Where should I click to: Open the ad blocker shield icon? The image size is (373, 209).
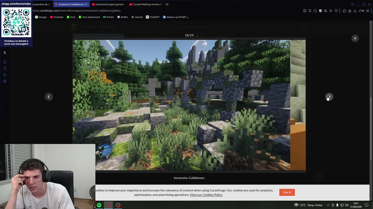tap(320, 11)
